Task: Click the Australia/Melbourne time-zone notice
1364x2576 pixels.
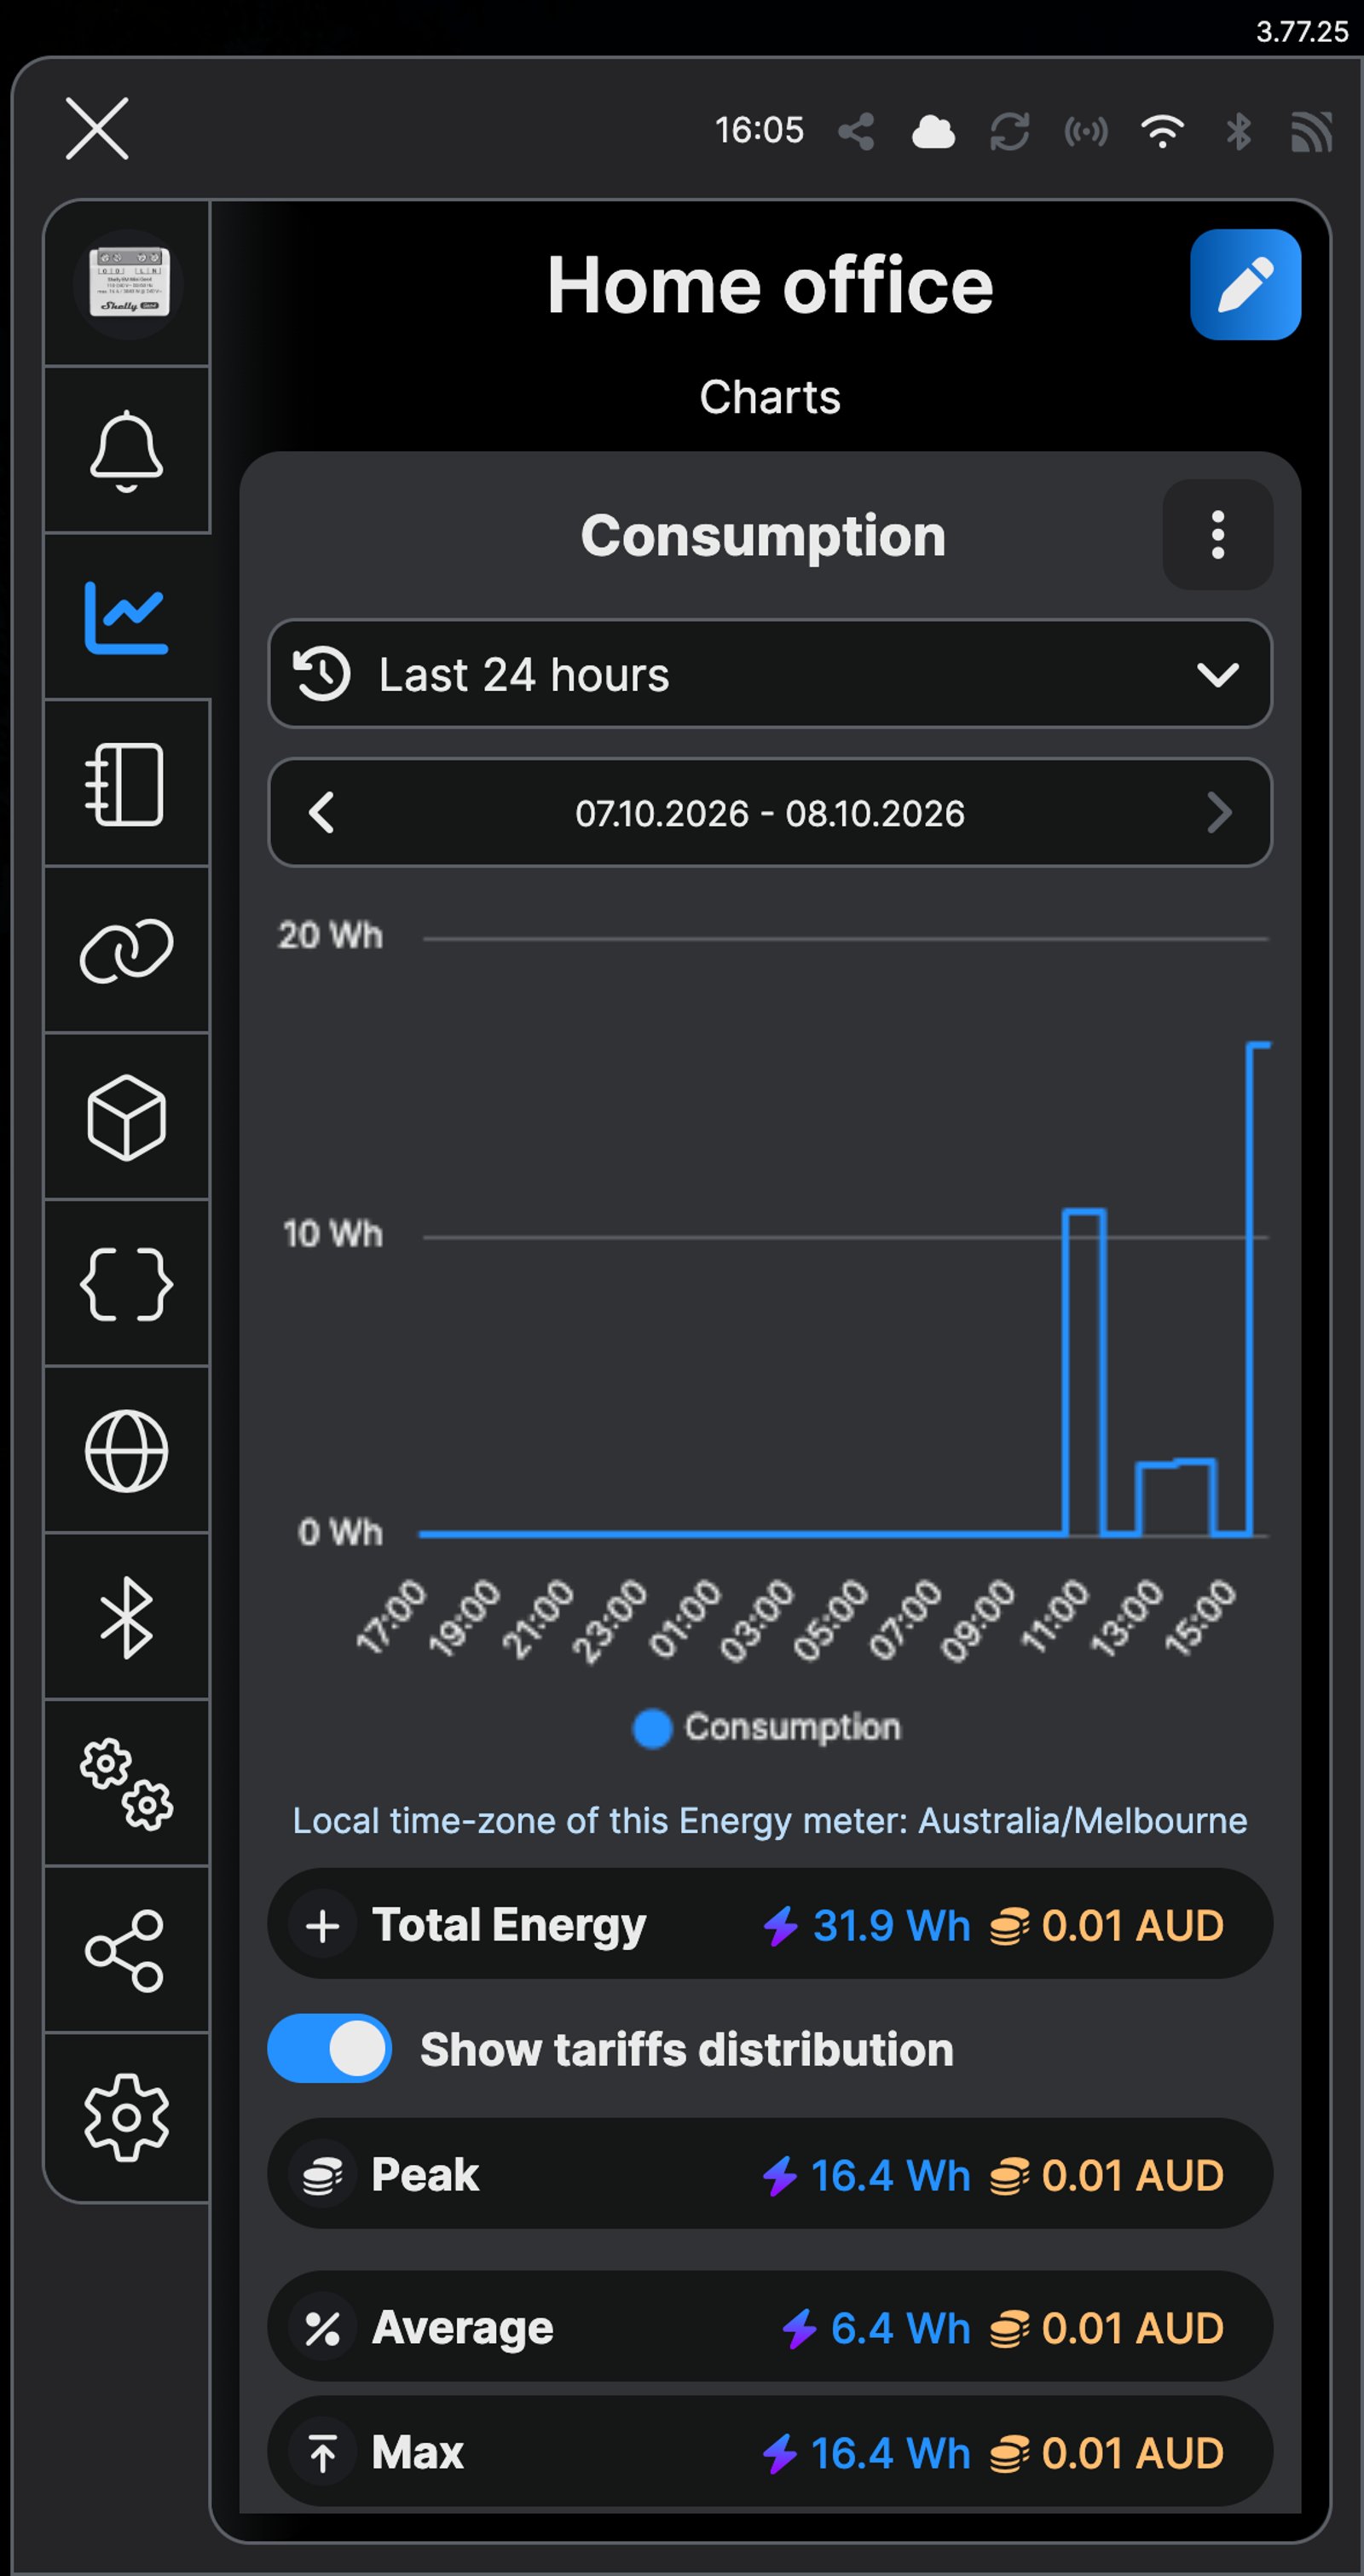Action: tap(770, 1821)
